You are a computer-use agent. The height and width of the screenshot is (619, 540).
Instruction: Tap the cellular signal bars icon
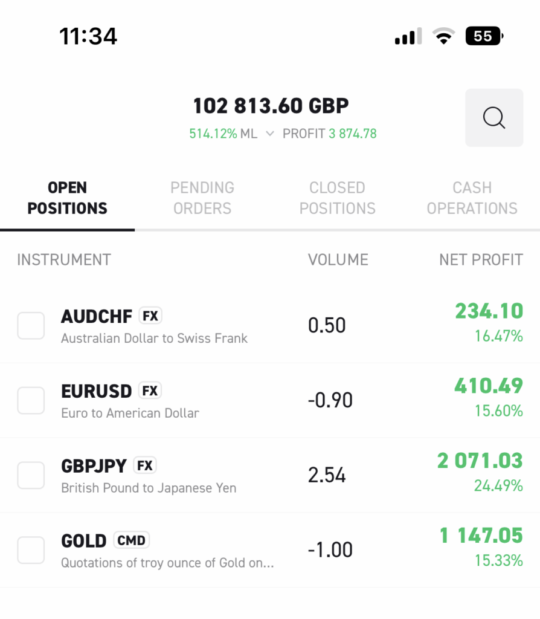408,37
